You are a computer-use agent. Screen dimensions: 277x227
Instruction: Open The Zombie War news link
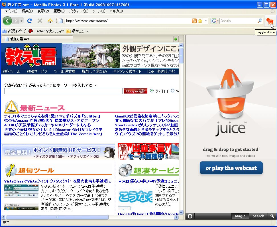coord(53,134)
